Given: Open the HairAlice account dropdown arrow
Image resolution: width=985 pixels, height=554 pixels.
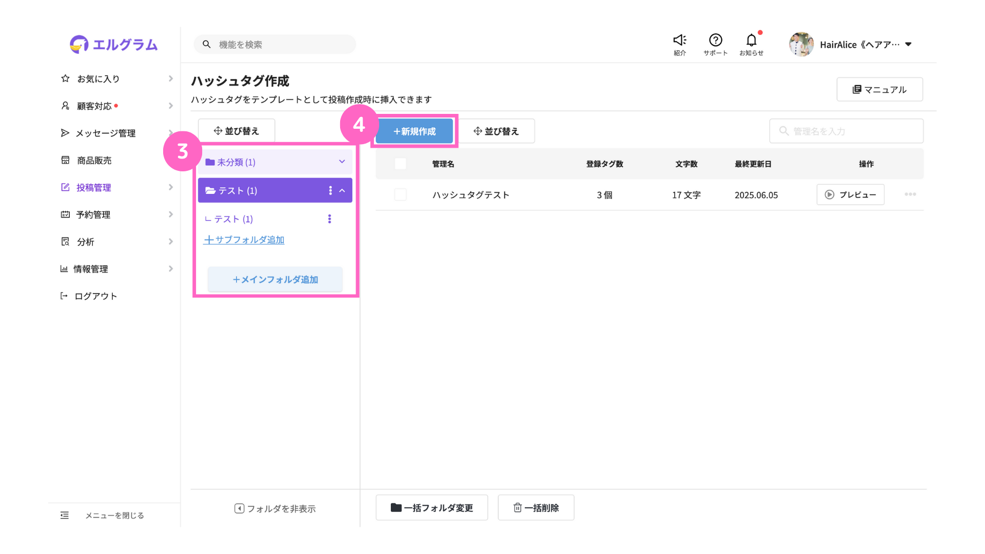Looking at the screenshot, I should [x=909, y=45].
